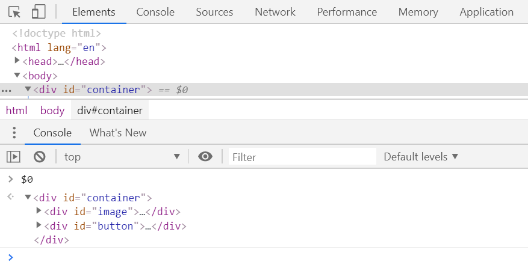Screen dimensions: 528x271
Task: Switch to the Network tab
Action: coord(275,12)
